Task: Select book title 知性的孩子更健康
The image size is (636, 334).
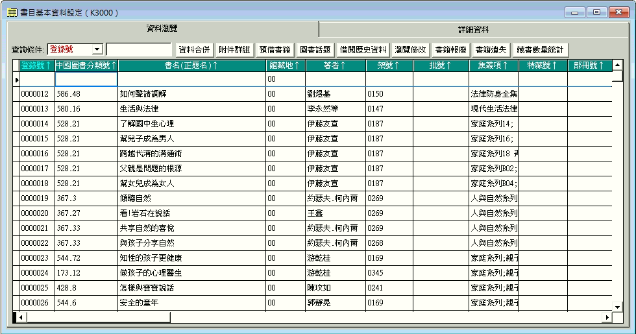Action: point(151,258)
